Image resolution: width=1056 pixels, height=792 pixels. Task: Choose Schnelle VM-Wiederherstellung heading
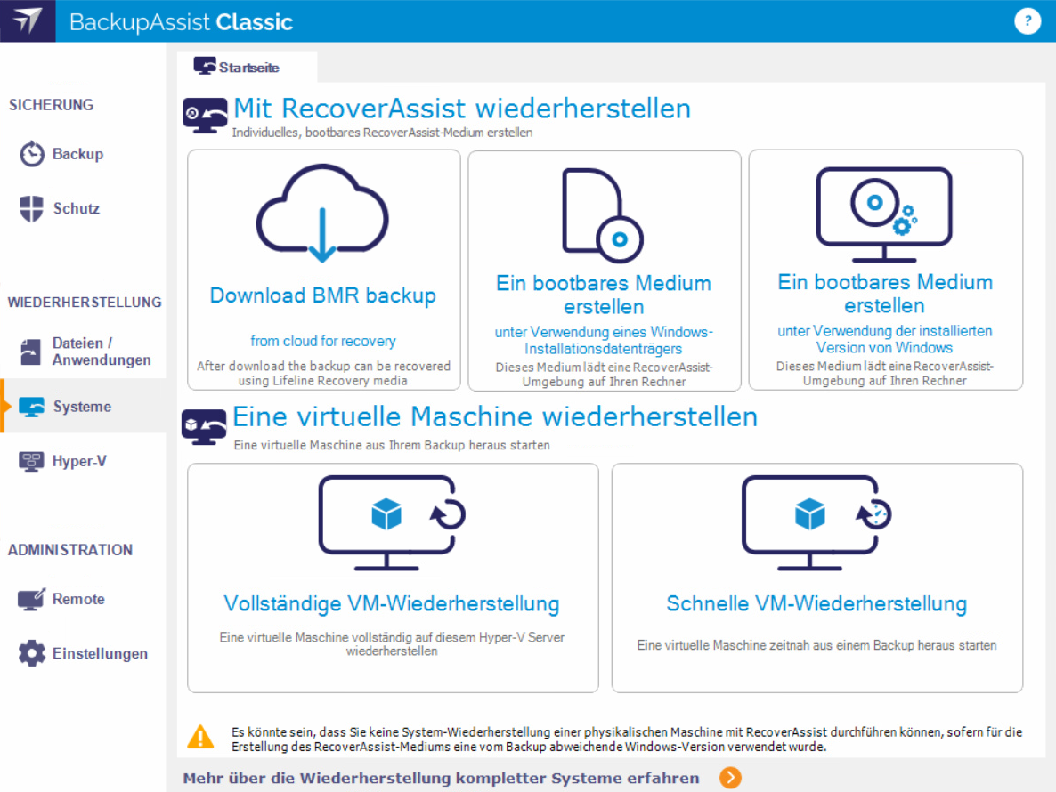point(816,603)
